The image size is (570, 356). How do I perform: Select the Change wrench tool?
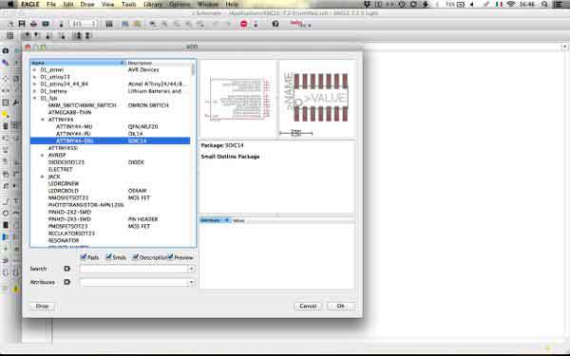[x=16, y=103]
